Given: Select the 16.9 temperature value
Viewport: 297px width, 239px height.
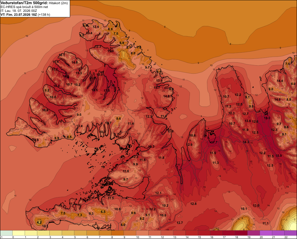Looking at the screenshot, I should click(66, 77).
